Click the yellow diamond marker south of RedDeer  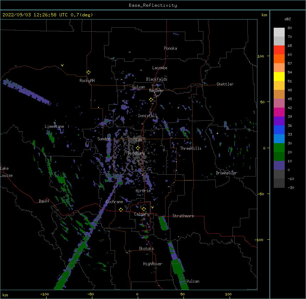click(x=151, y=99)
